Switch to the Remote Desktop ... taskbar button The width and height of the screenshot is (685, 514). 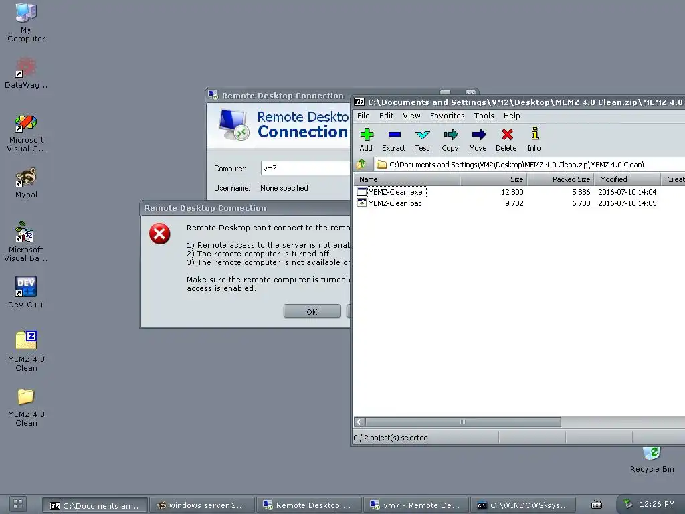[308, 505]
